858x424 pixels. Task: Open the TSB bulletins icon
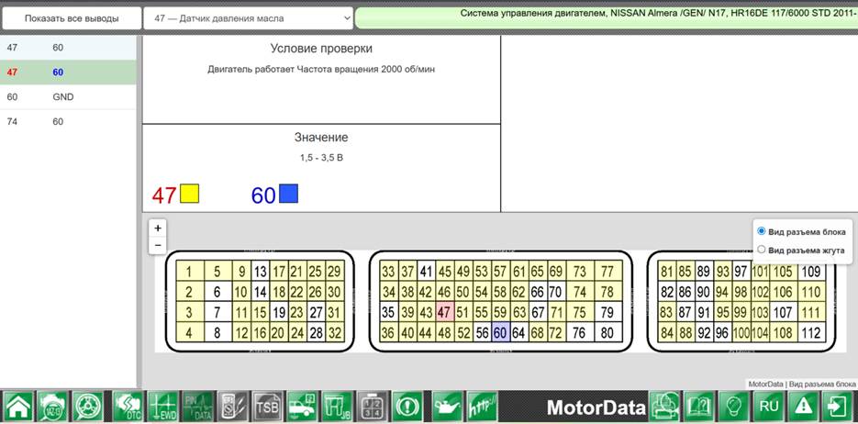click(x=267, y=407)
